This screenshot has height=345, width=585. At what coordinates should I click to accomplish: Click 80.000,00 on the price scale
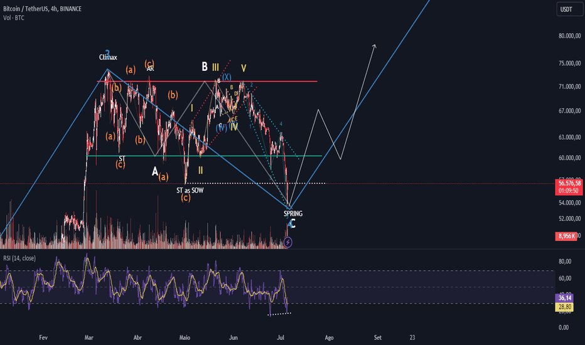click(x=570, y=36)
